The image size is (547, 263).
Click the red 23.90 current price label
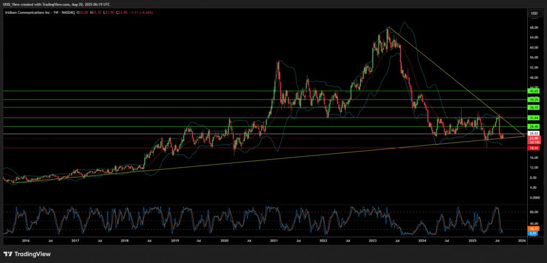533,138
